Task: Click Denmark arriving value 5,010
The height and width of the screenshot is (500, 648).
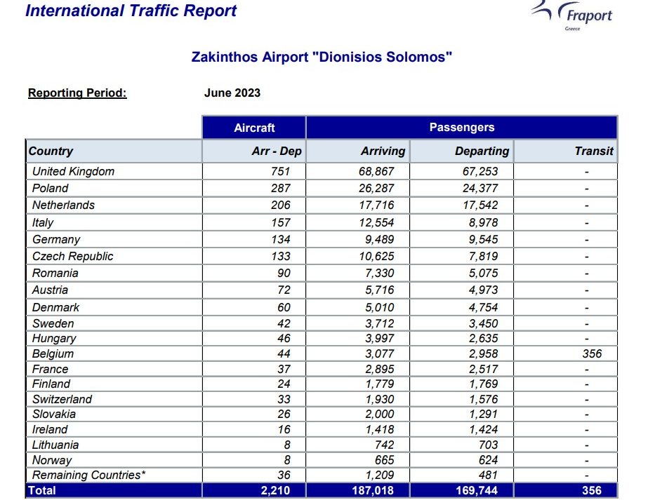Action: pyautogui.click(x=380, y=308)
